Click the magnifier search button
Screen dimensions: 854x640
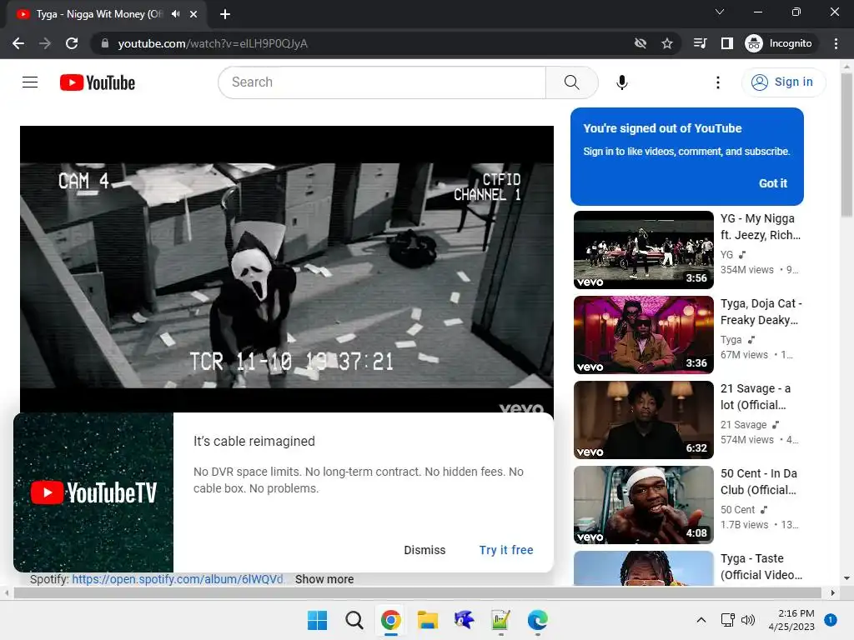[572, 82]
